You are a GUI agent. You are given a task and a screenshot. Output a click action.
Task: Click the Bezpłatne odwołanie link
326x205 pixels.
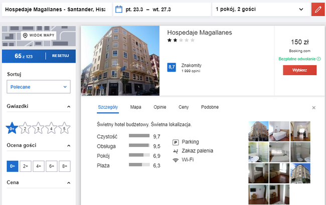tap(297, 59)
